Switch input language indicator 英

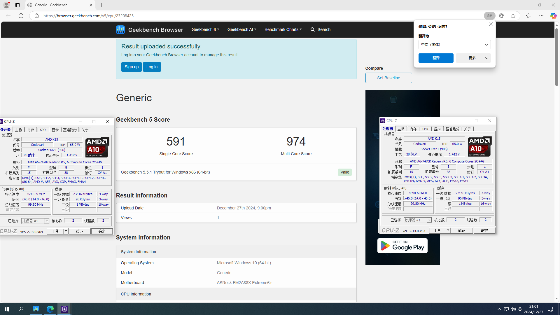pos(520,309)
